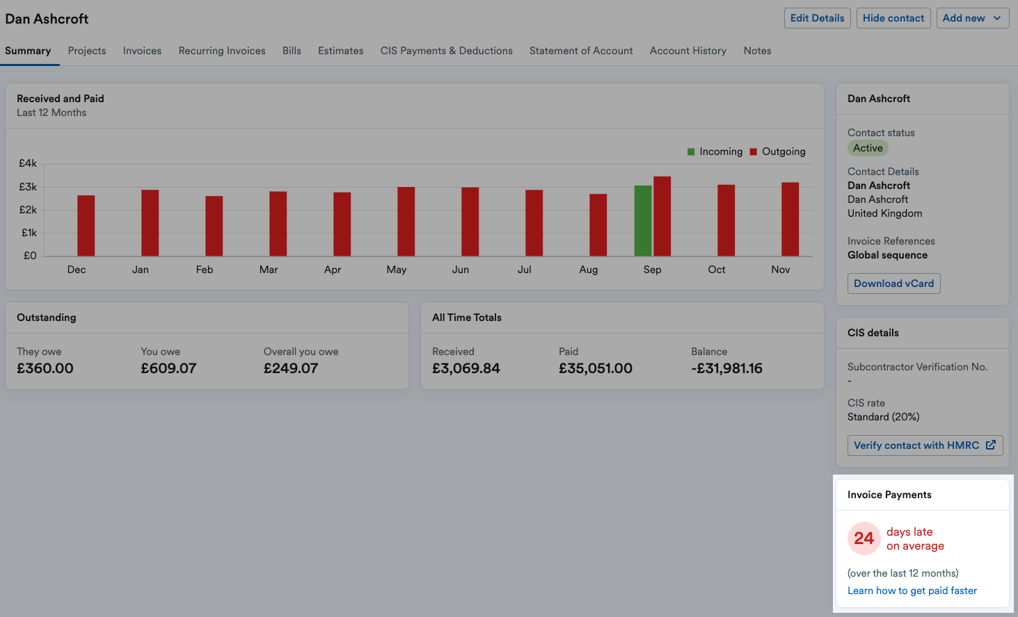This screenshot has height=617, width=1018.
Task: Show the Statement of Account tab
Action: coord(581,51)
